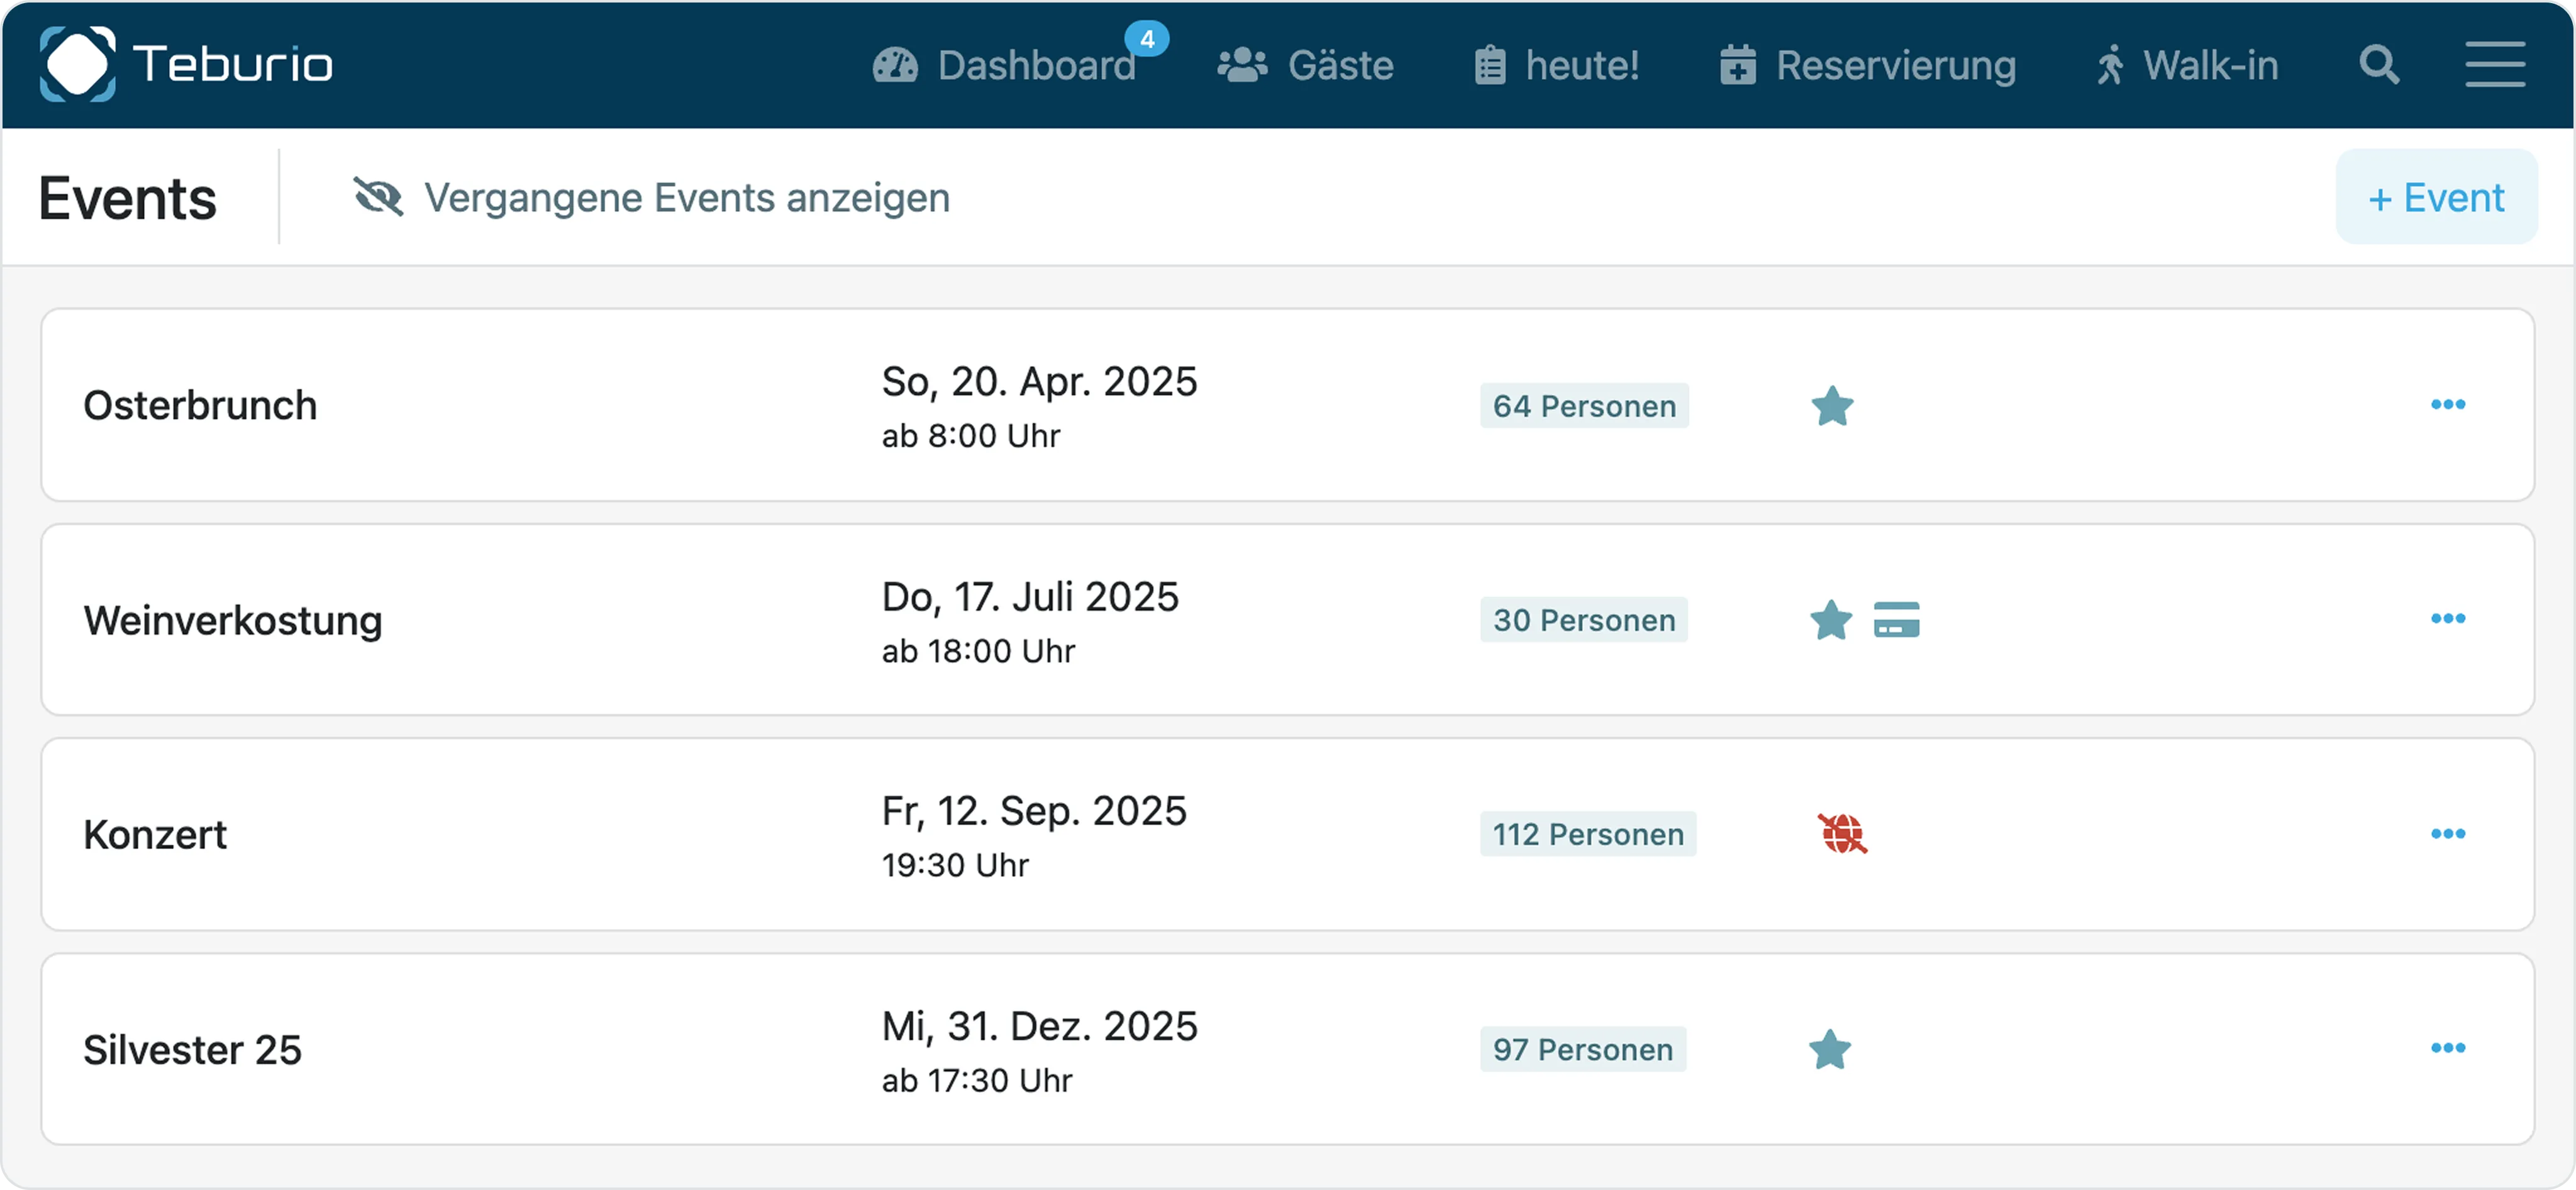The image size is (2576, 1190).
Task: Open the Dashboard menu item
Action: click(x=1004, y=65)
